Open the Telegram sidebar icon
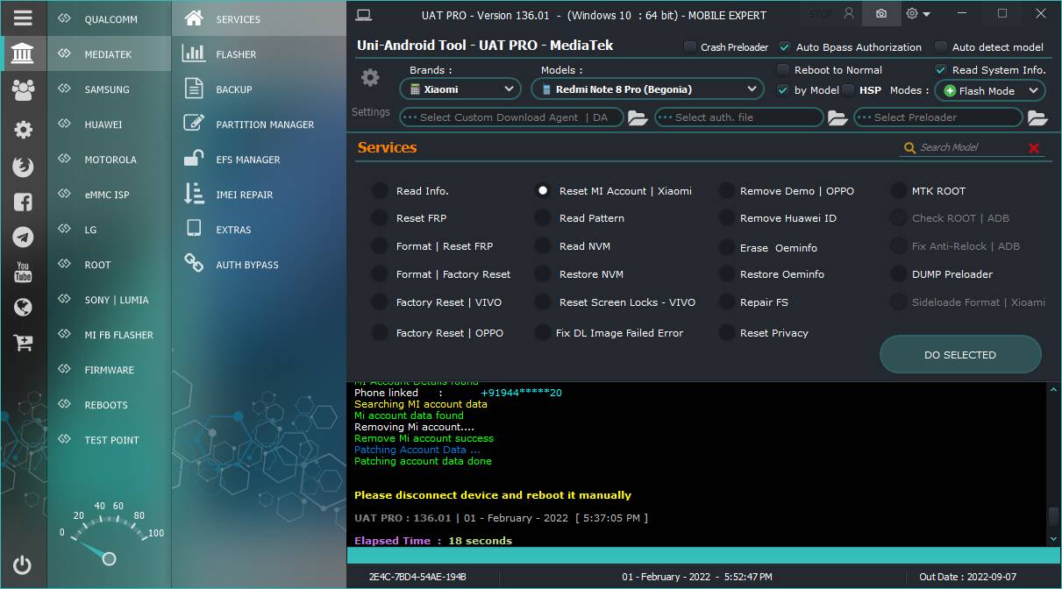This screenshot has width=1062, height=589. tap(23, 237)
